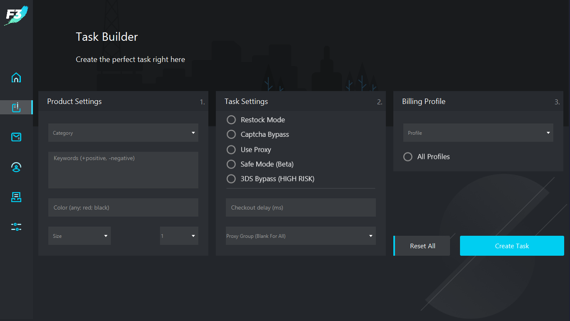Open the Proxy Group dropdown

pos(300,236)
